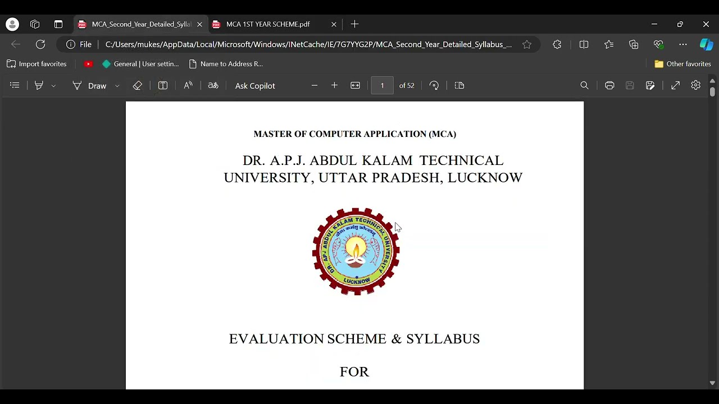Image resolution: width=719 pixels, height=404 pixels.
Task: Open the Translate tool
Action: pos(213,85)
